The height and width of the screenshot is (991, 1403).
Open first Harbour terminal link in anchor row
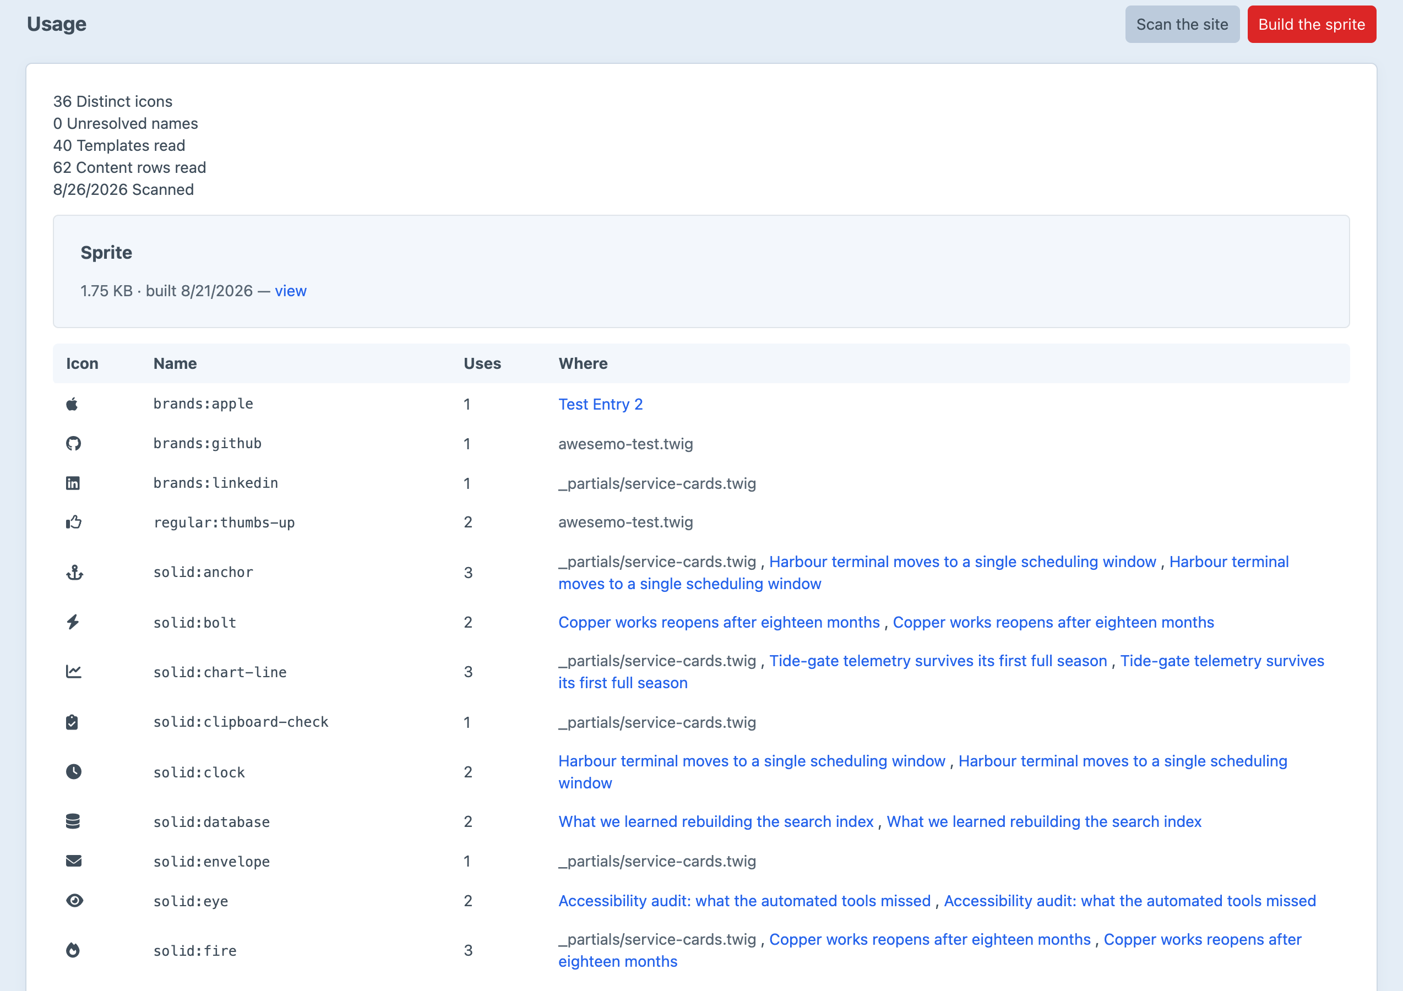coord(962,562)
